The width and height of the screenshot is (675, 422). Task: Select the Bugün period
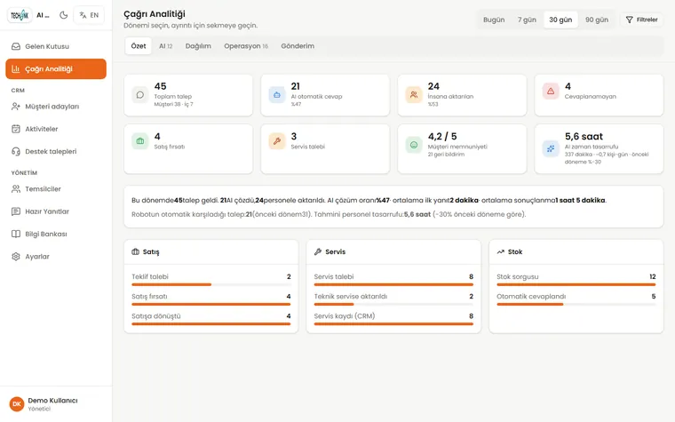[x=494, y=20]
